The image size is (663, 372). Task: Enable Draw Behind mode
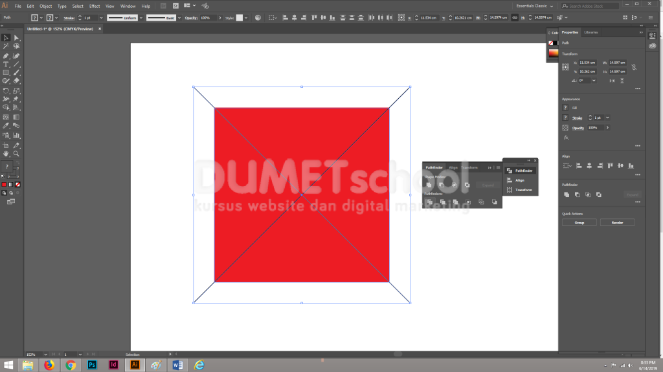pyautogui.click(x=11, y=193)
